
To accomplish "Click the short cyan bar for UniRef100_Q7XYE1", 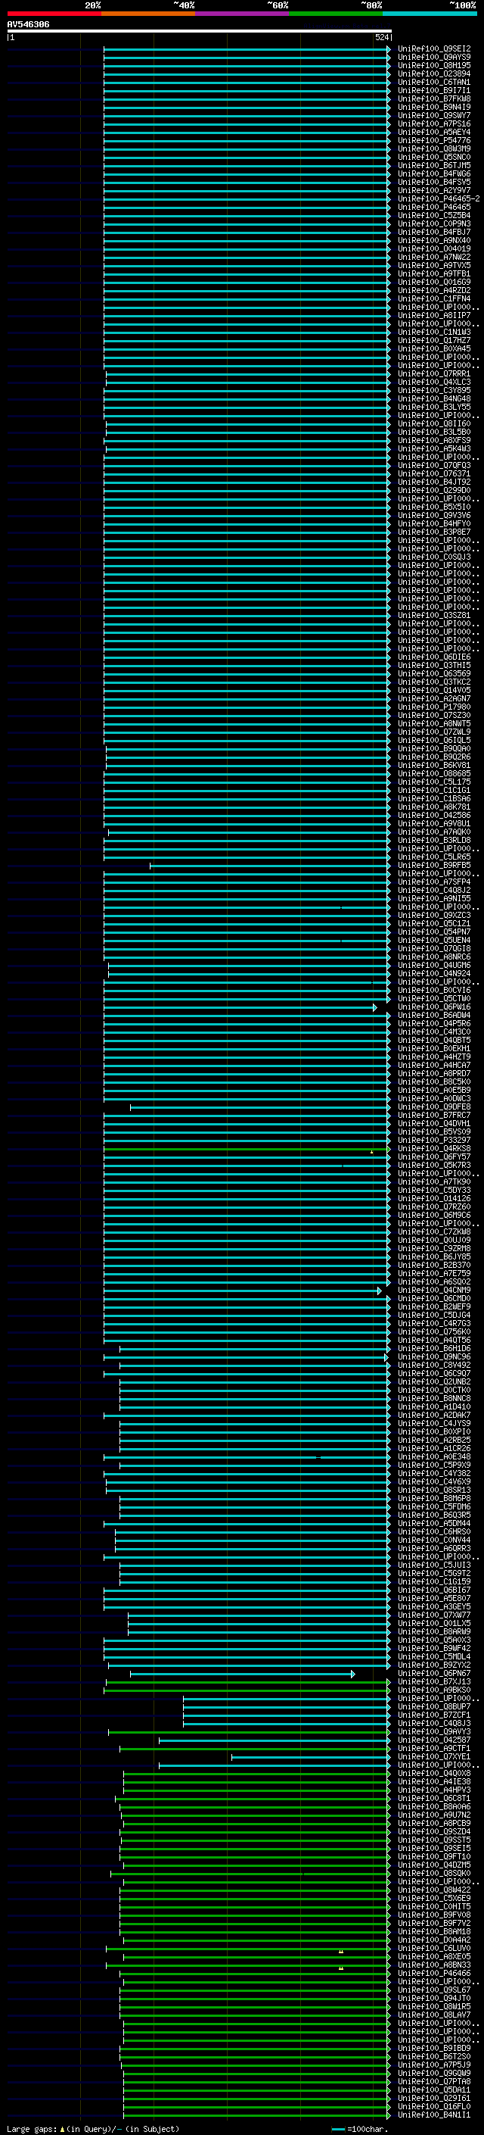I will (311, 1757).
